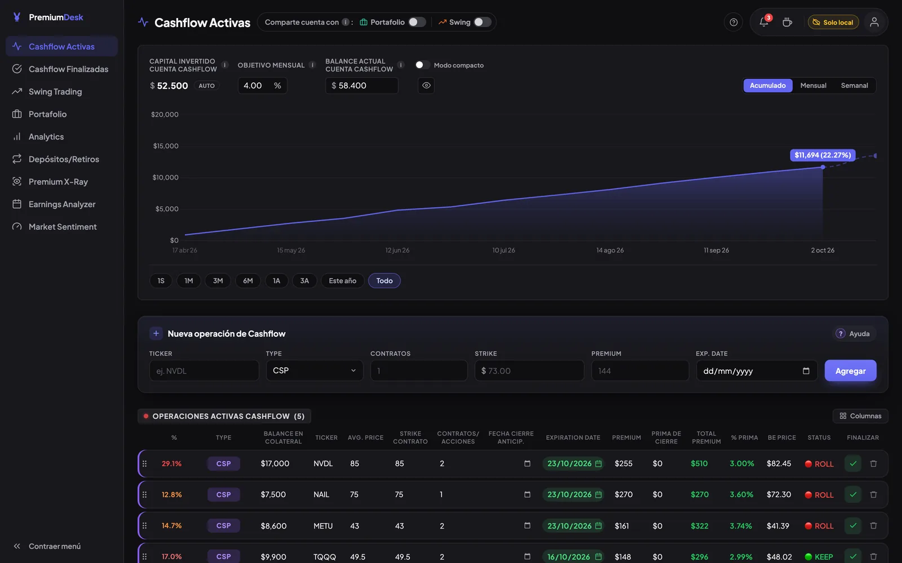Finalize the NAIL operation with checkmark
Image resolution: width=902 pixels, height=563 pixels.
[x=853, y=494]
